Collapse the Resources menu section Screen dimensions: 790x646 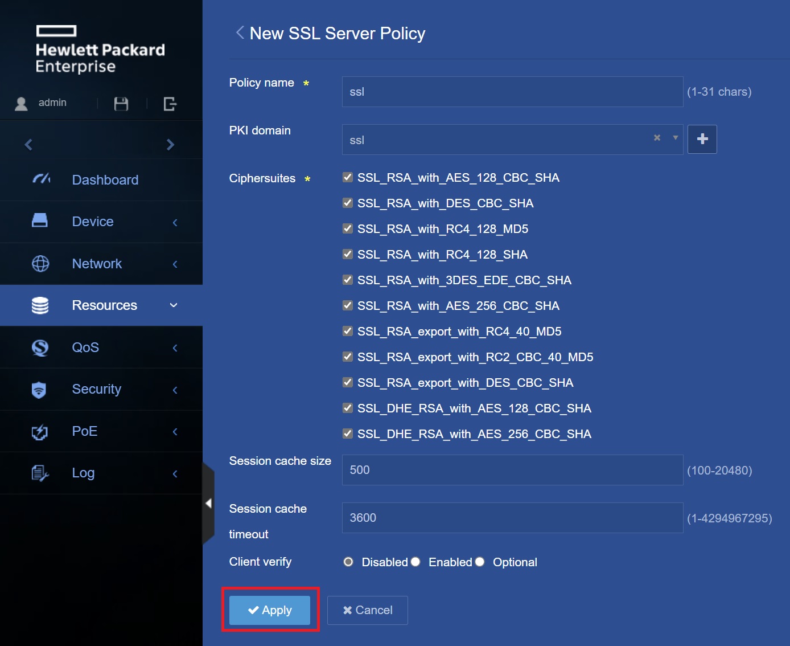[174, 305]
